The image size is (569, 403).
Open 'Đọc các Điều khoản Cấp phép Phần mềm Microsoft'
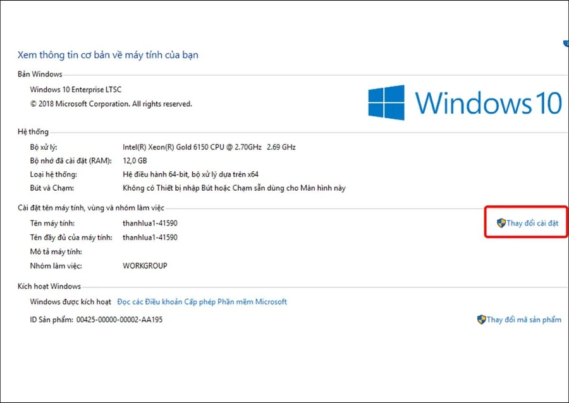(202, 302)
